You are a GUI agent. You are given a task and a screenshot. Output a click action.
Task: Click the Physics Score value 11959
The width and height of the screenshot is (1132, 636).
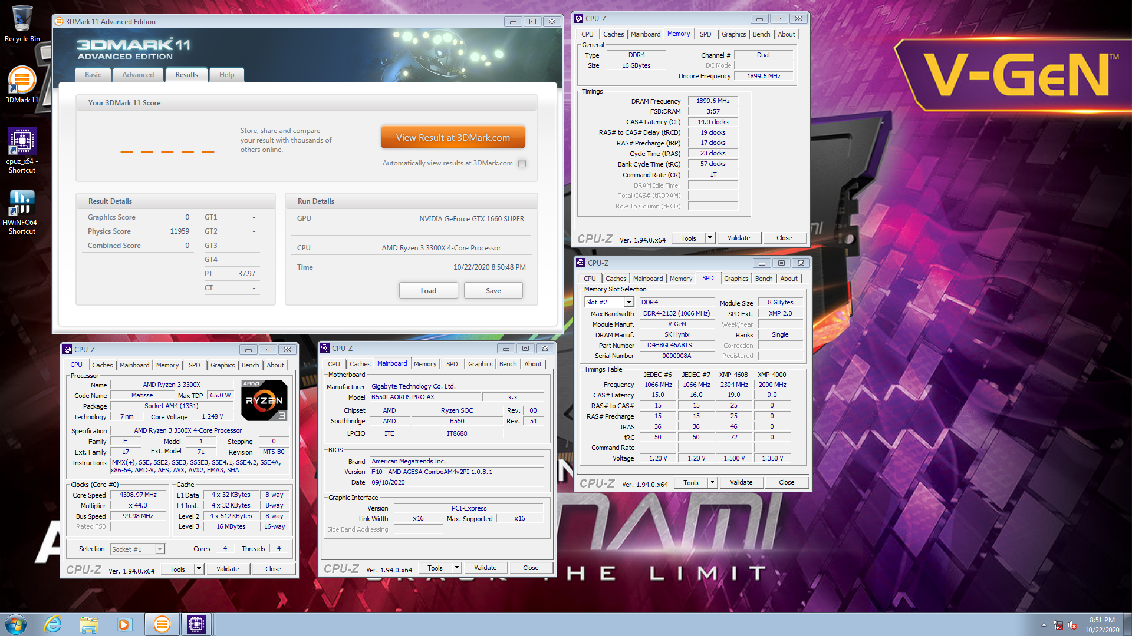(x=179, y=231)
